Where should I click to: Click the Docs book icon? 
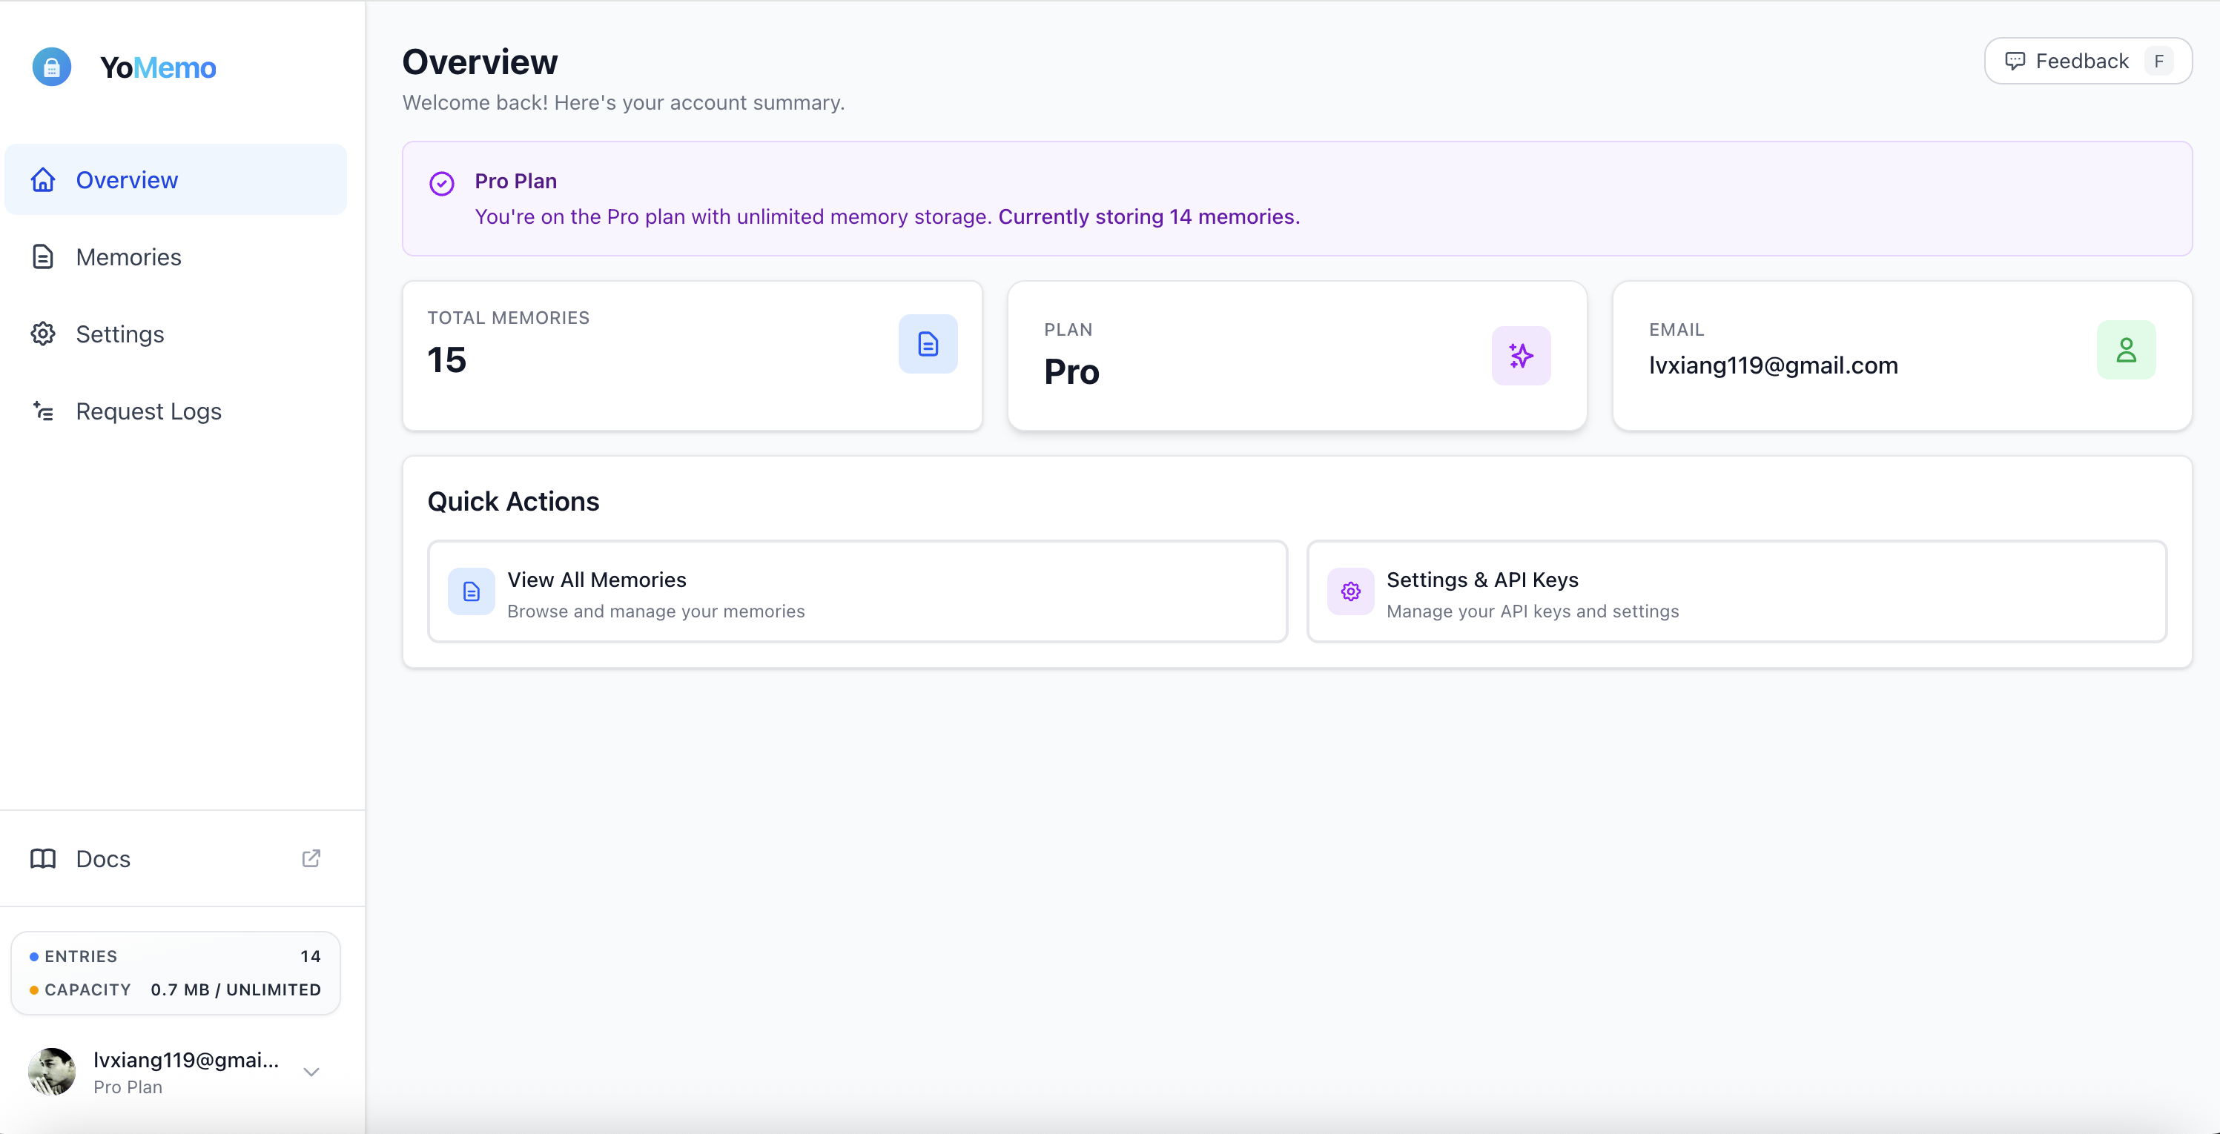coord(43,858)
